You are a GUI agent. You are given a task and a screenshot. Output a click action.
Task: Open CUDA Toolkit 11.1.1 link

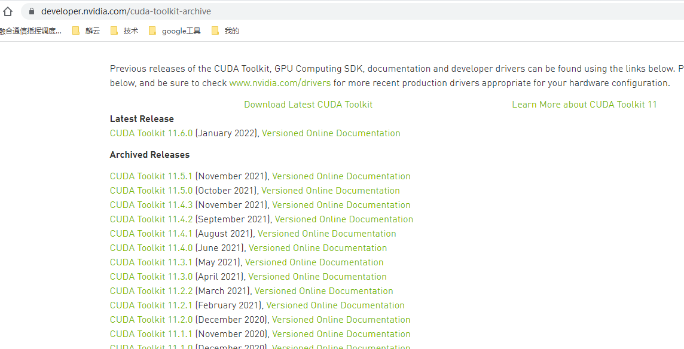click(151, 335)
